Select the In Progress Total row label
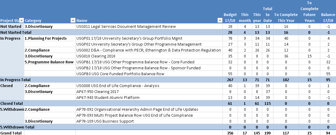 (15, 80)
